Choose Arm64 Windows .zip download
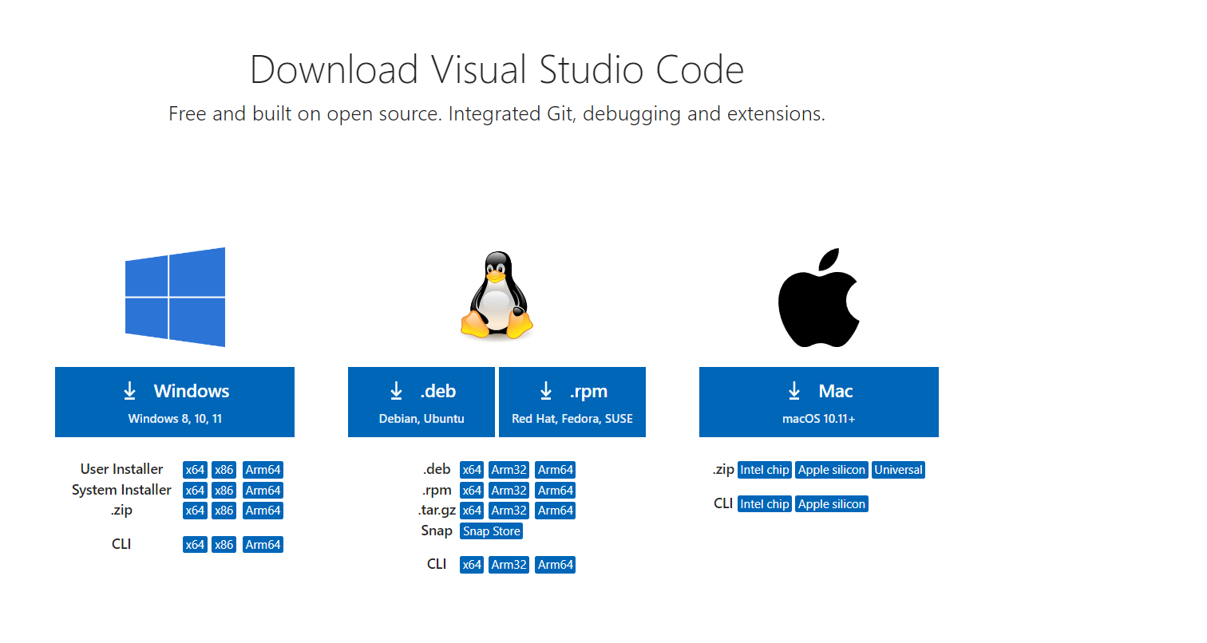Image resolution: width=1207 pixels, height=643 pixels. (263, 511)
